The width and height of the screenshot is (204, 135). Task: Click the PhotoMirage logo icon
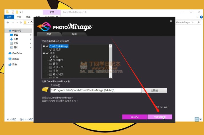click(x=44, y=27)
